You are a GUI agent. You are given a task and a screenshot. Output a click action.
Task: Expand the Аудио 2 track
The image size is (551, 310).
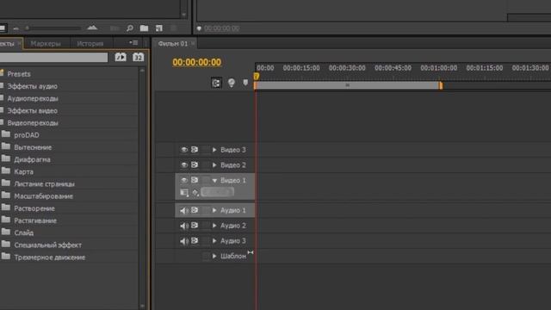click(x=214, y=226)
